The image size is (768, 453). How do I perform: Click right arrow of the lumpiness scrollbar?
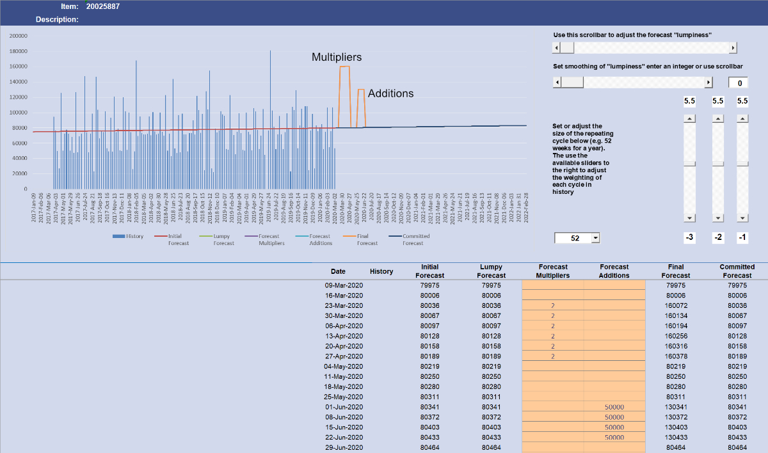[x=733, y=47]
